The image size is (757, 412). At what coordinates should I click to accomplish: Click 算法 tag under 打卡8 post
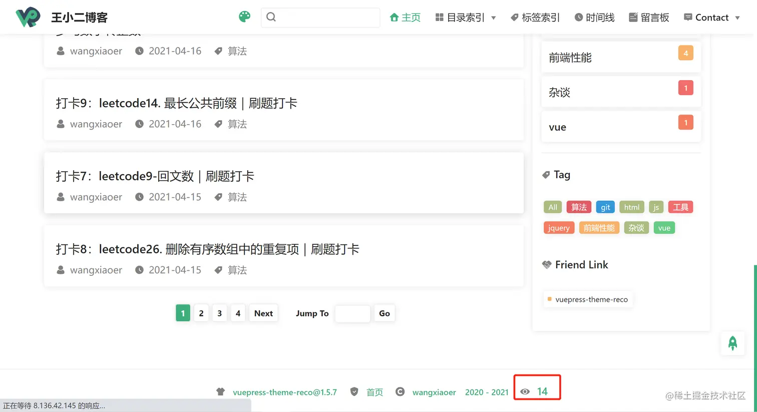237,270
